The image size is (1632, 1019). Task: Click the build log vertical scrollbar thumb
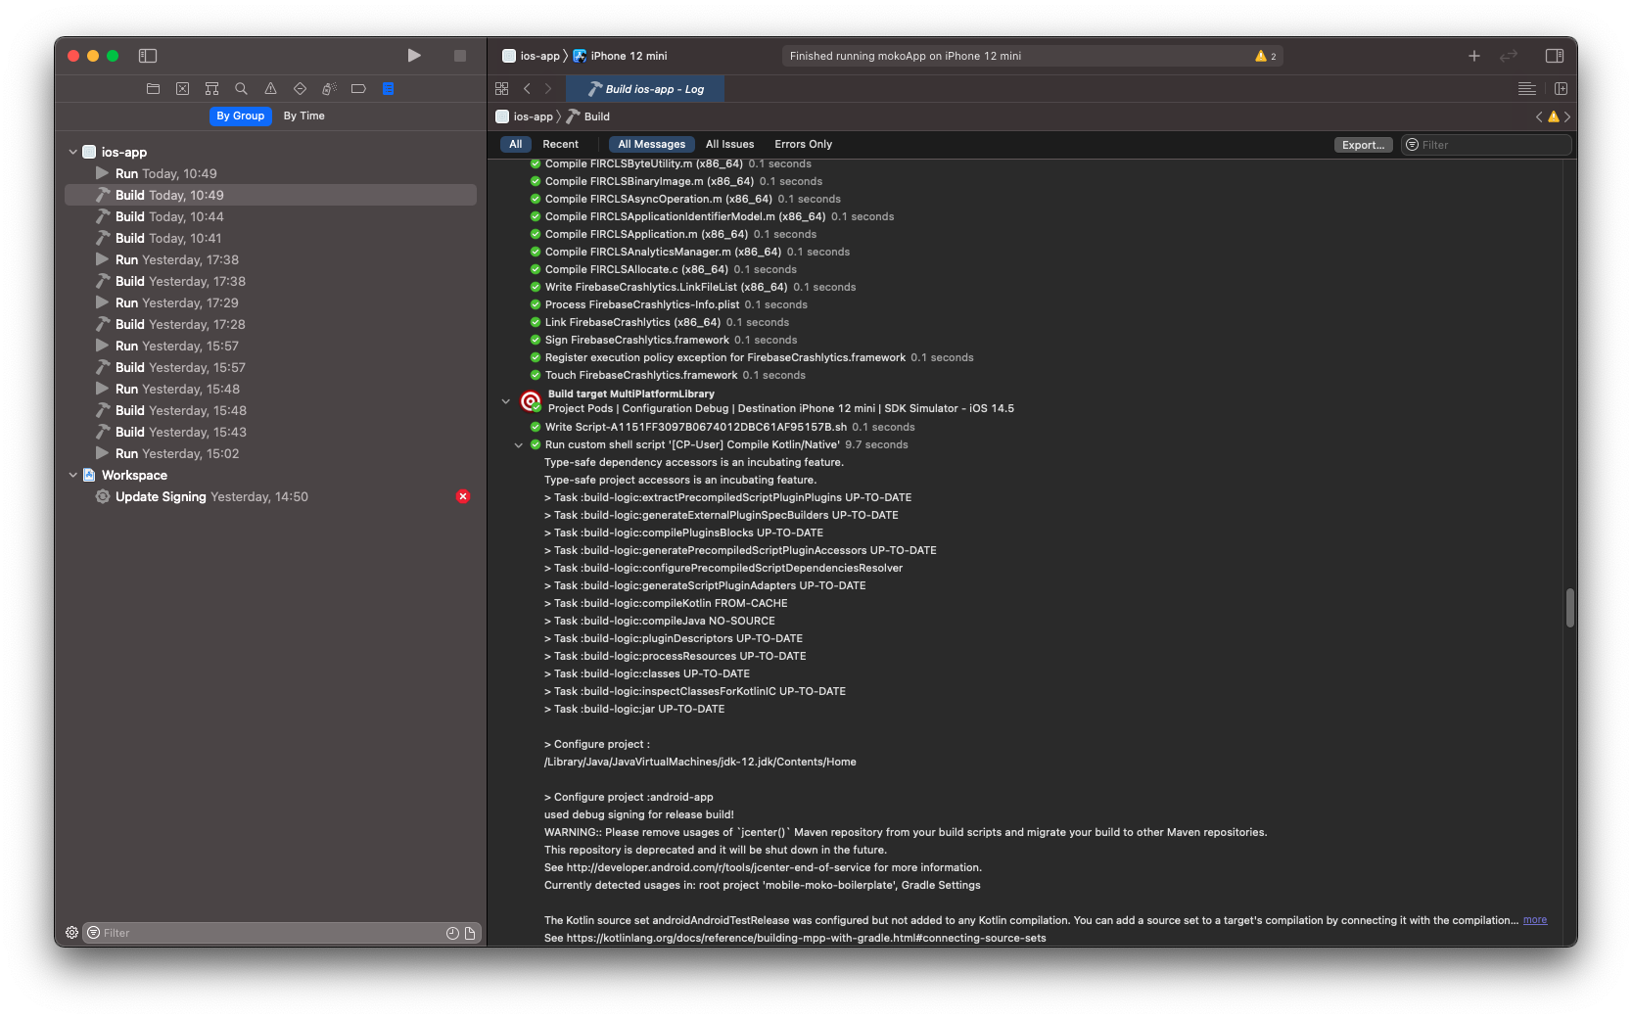(x=1569, y=608)
